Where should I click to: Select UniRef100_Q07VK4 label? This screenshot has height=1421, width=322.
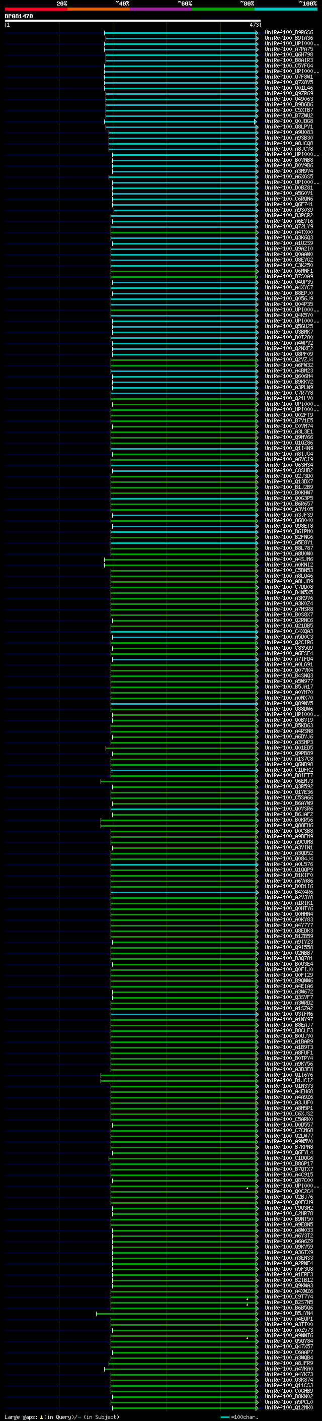coord(288,670)
